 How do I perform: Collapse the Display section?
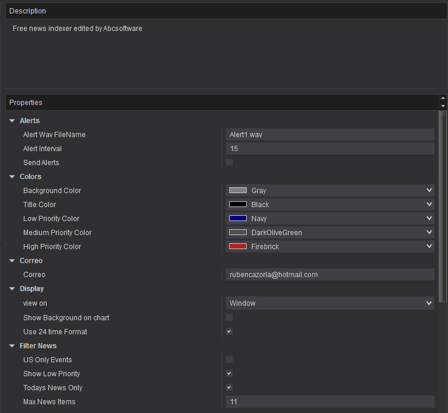click(x=12, y=289)
